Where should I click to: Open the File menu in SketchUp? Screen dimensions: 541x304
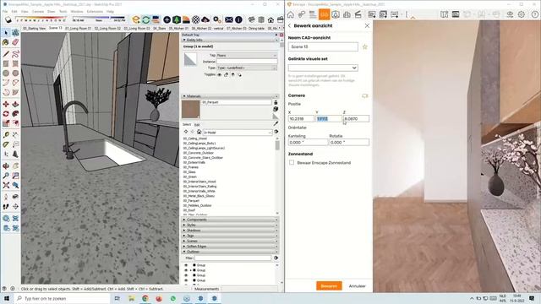5,11
